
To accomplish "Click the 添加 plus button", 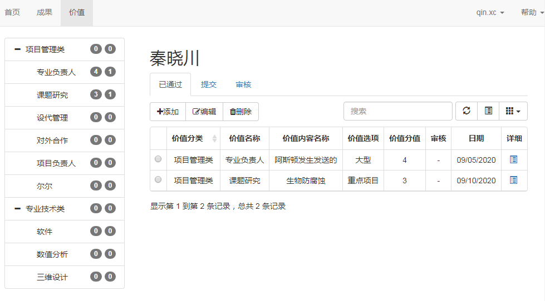I will (168, 112).
